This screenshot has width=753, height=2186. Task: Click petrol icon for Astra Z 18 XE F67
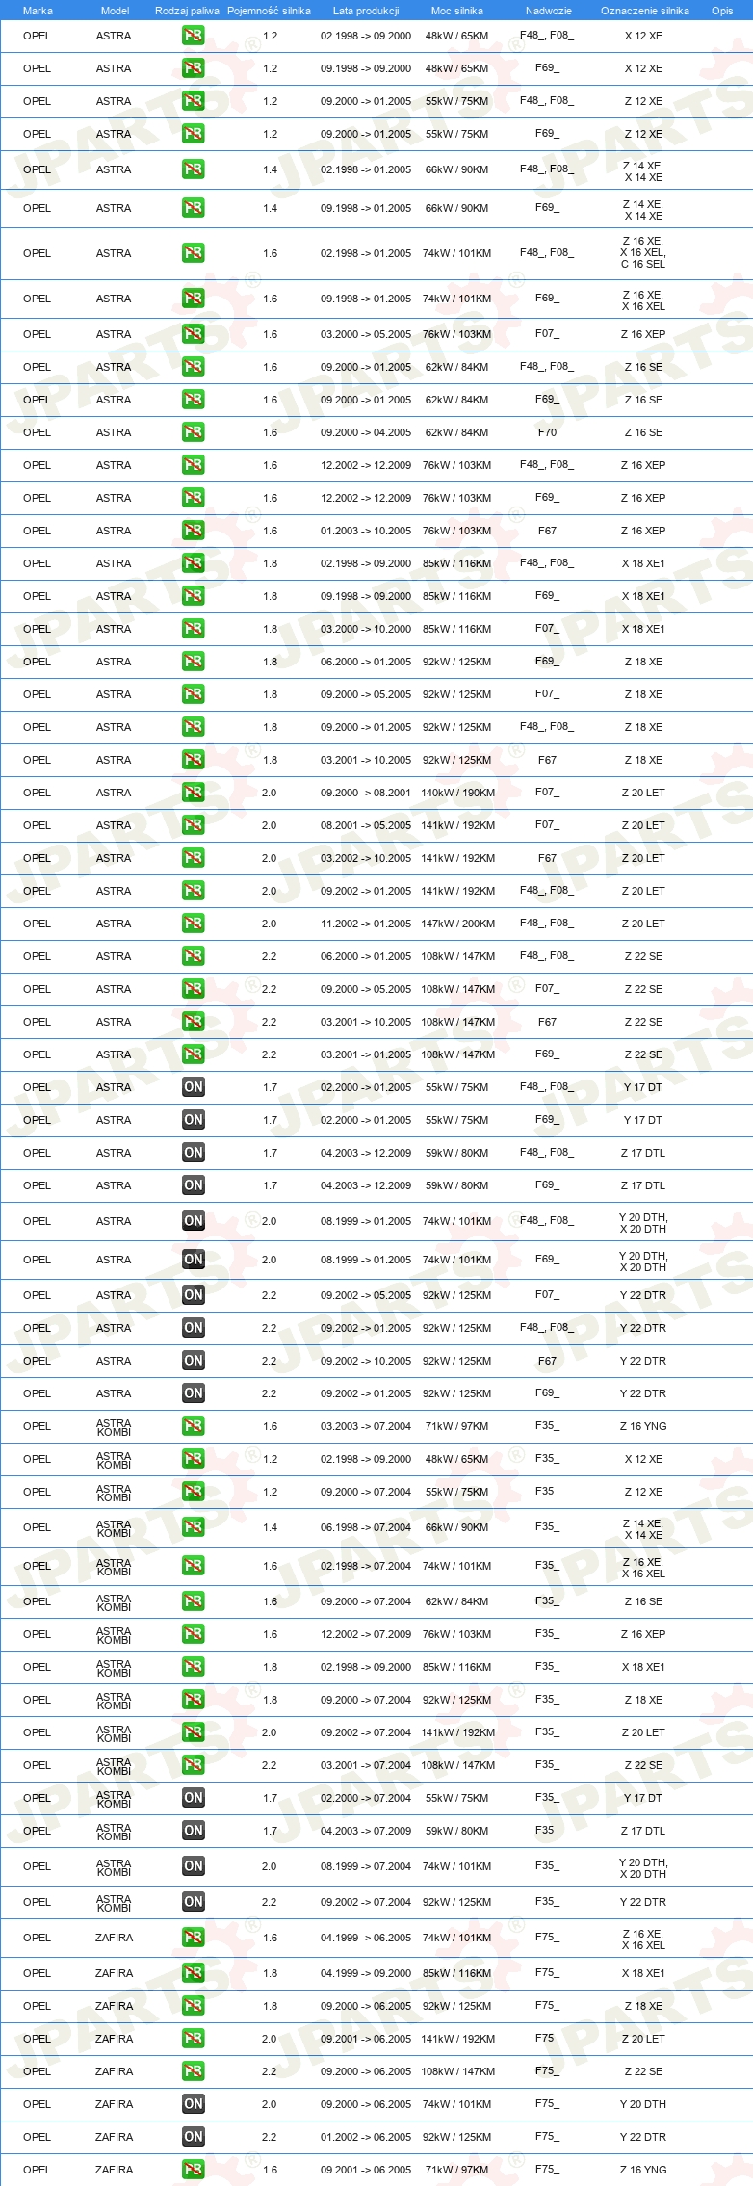(194, 760)
